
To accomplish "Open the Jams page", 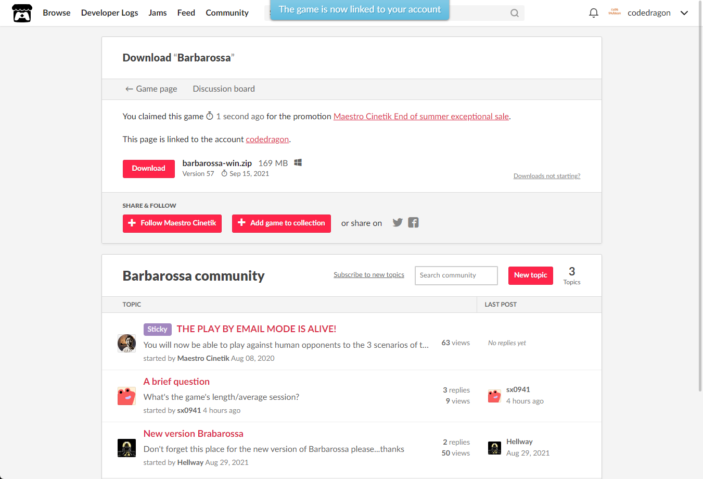I will (158, 13).
